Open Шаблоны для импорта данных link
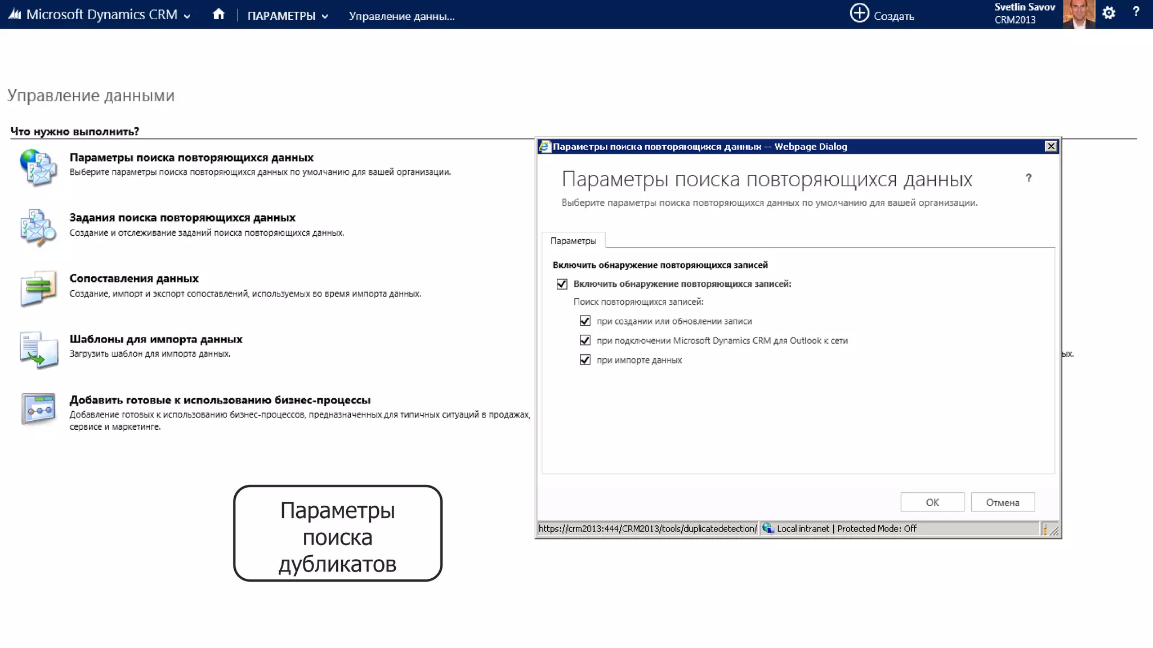The height and width of the screenshot is (648, 1153). coord(156,339)
